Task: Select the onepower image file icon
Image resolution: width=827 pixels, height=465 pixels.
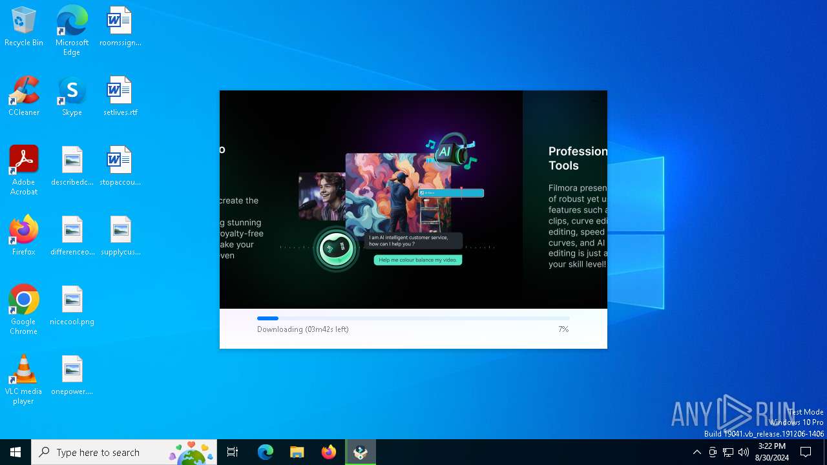Action: click(x=72, y=376)
